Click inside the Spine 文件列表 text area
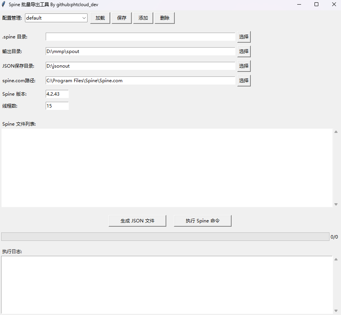 pos(167,168)
